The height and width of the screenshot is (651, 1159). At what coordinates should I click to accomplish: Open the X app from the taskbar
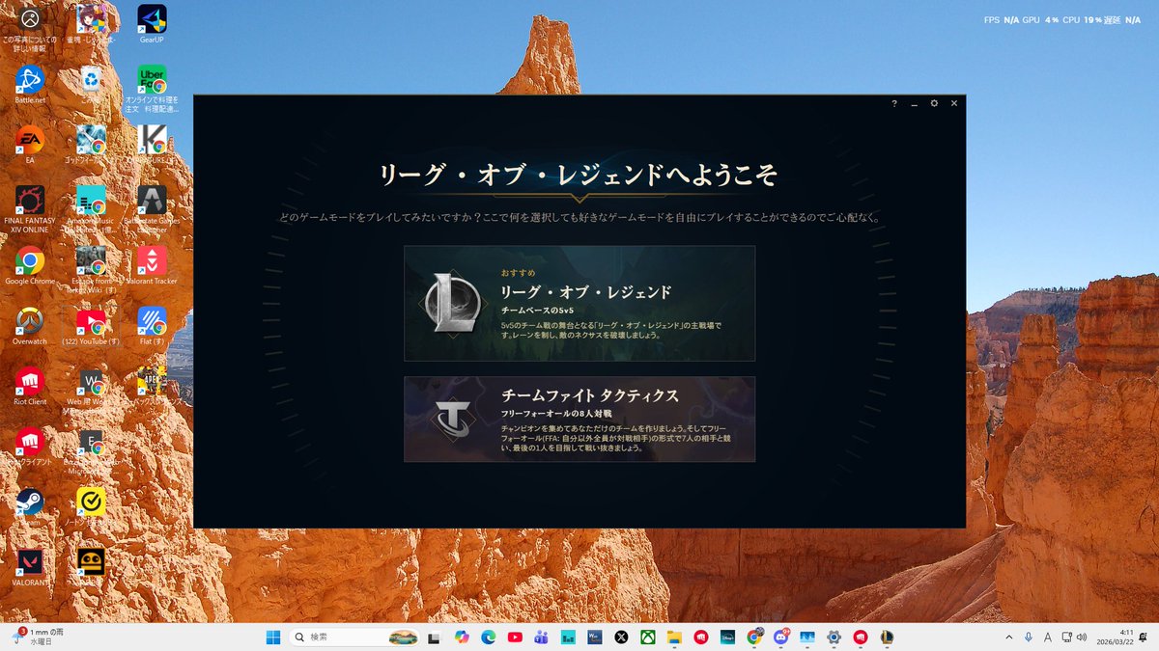621,637
